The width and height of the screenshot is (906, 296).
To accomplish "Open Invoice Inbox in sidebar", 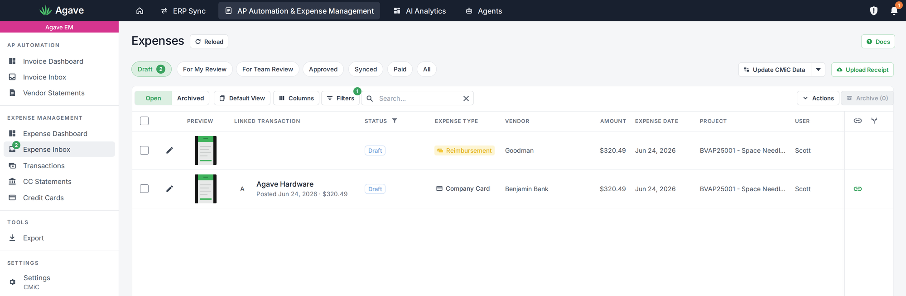I will (59, 77).
